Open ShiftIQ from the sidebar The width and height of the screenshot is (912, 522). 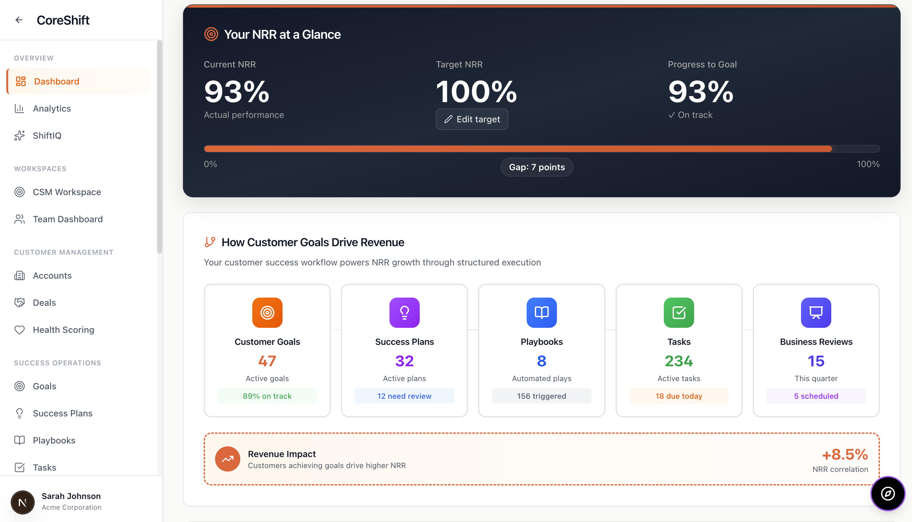[x=47, y=136]
